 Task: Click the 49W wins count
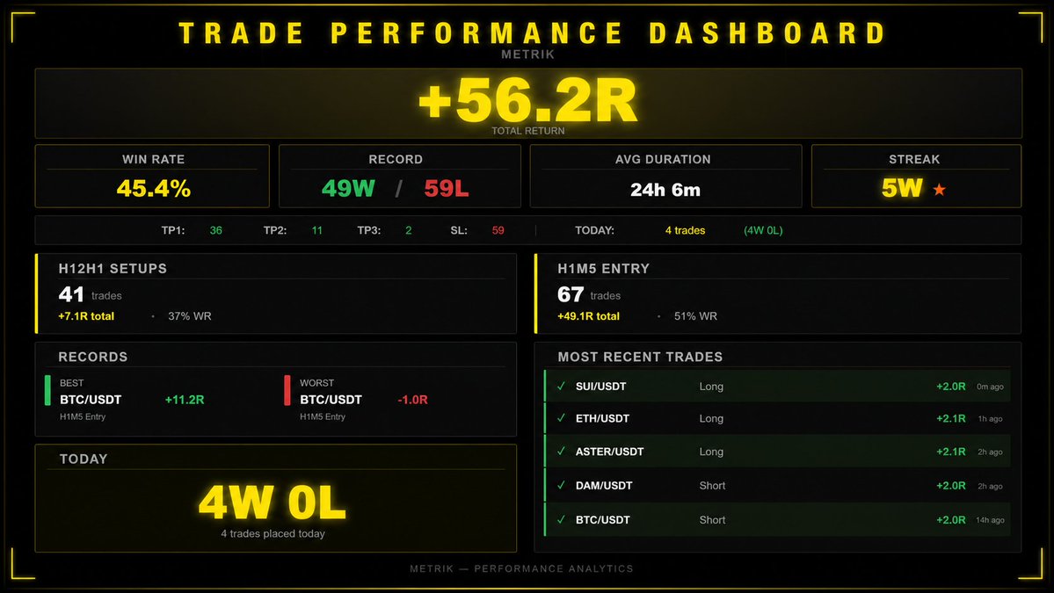(x=348, y=189)
